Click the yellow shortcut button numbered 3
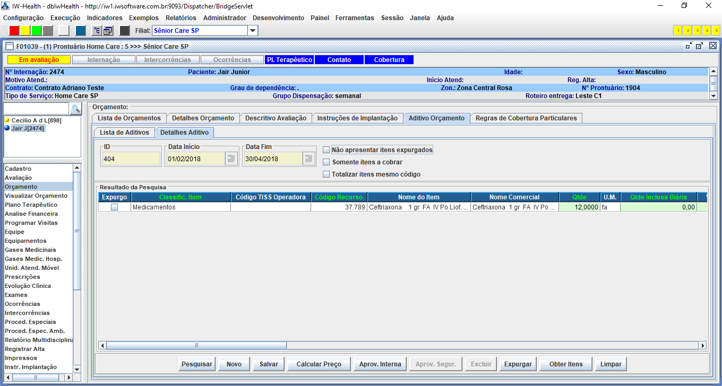 697,31
